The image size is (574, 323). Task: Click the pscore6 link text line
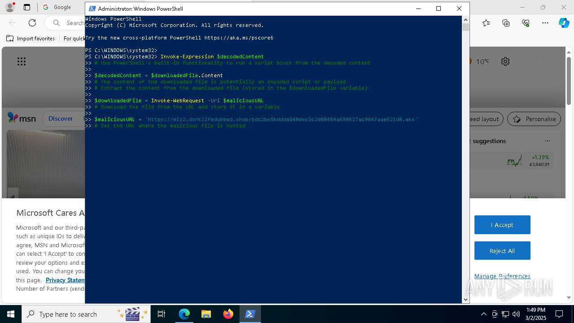179,38
